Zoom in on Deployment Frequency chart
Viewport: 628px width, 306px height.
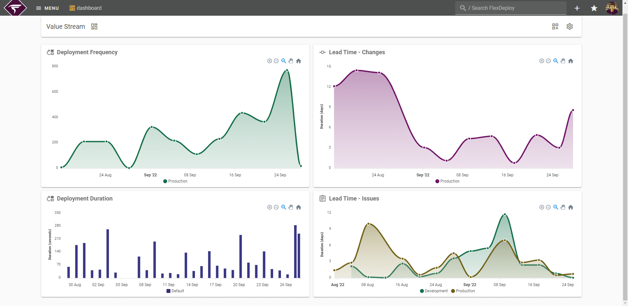pos(270,61)
